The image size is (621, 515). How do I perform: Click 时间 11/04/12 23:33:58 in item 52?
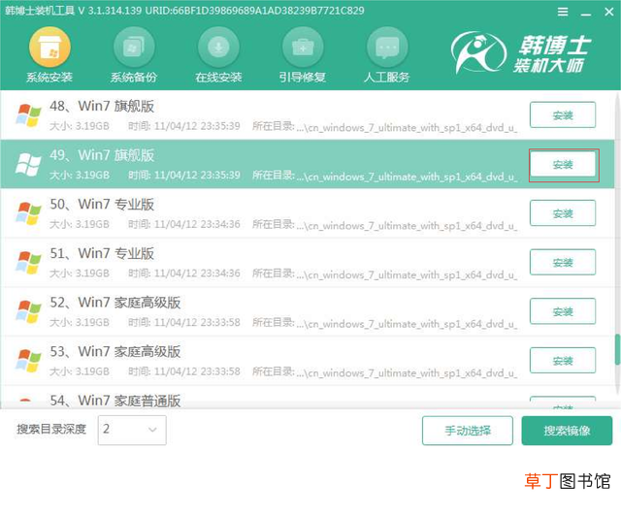tap(184, 323)
